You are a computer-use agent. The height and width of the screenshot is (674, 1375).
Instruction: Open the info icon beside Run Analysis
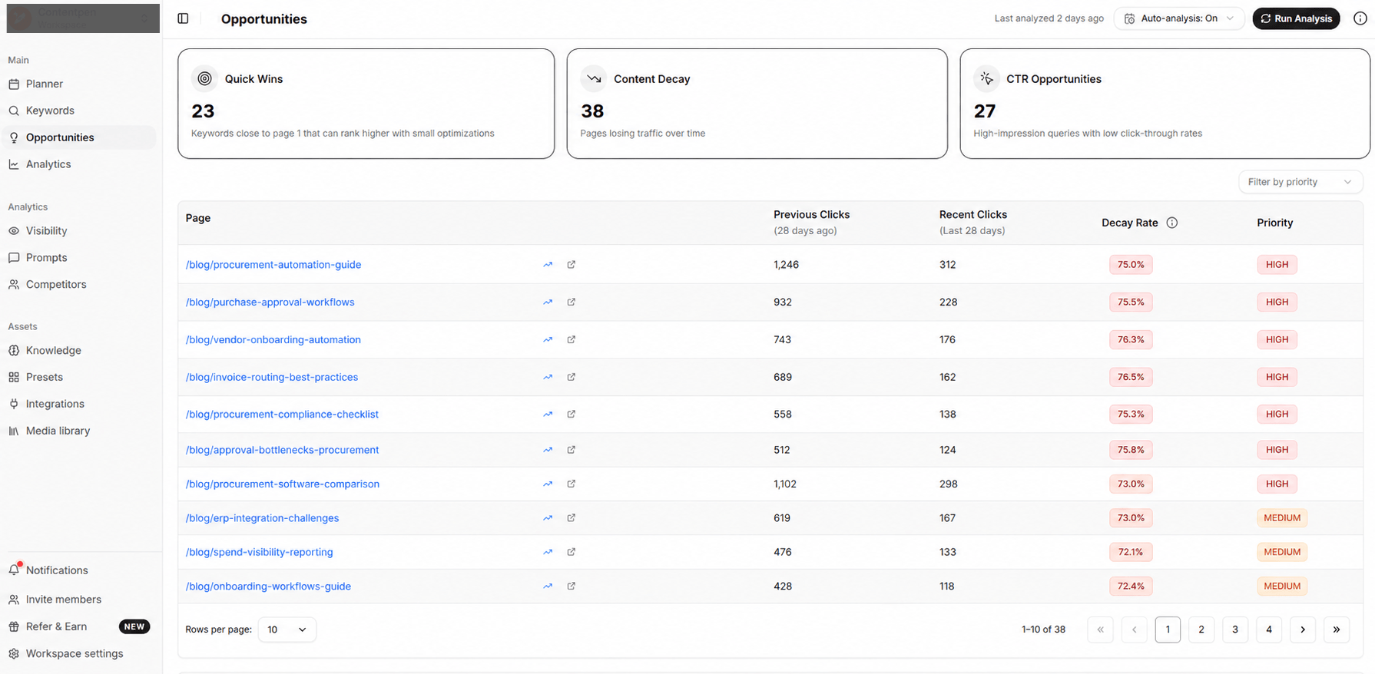[x=1360, y=18]
